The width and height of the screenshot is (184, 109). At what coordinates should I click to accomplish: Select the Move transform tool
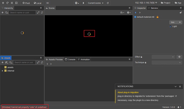click(x=3, y=3)
